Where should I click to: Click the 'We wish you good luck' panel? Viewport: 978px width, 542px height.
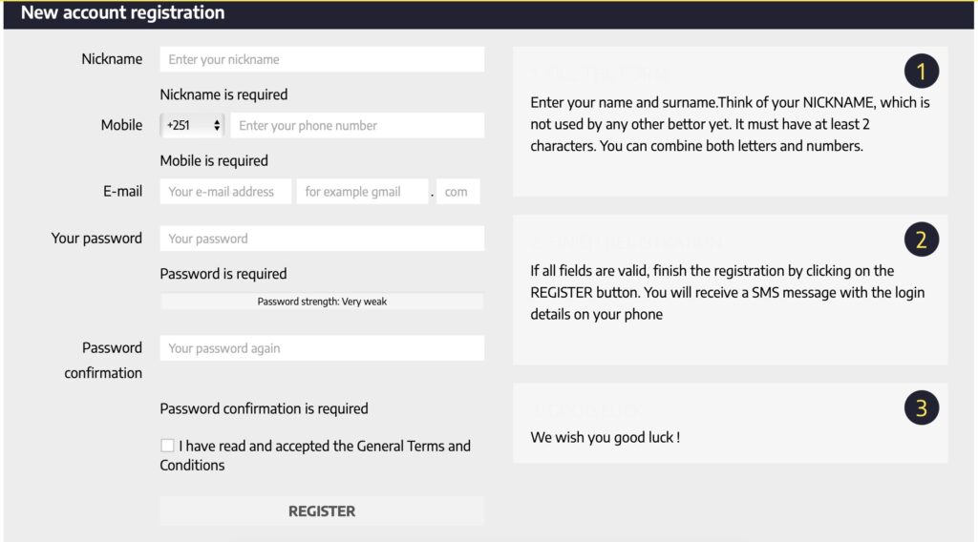pyautogui.click(x=731, y=423)
